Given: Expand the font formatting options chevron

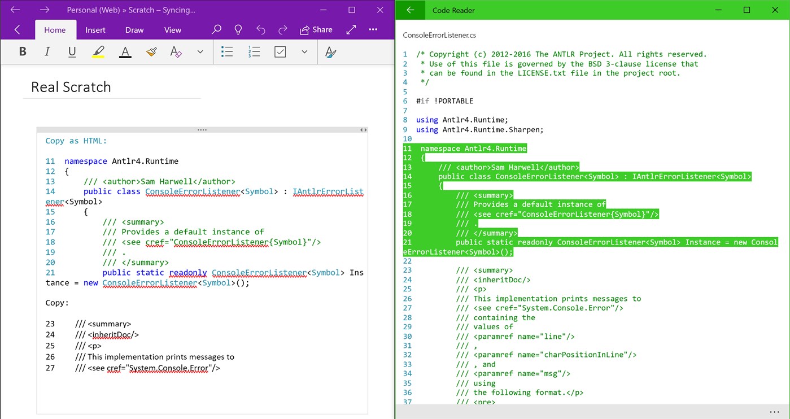Looking at the screenshot, I should tap(200, 52).
